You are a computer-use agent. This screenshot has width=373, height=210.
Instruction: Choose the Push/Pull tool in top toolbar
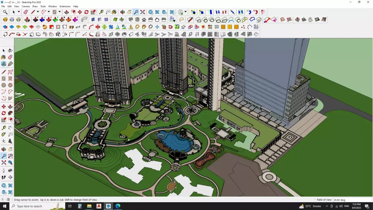pos(67,12)
